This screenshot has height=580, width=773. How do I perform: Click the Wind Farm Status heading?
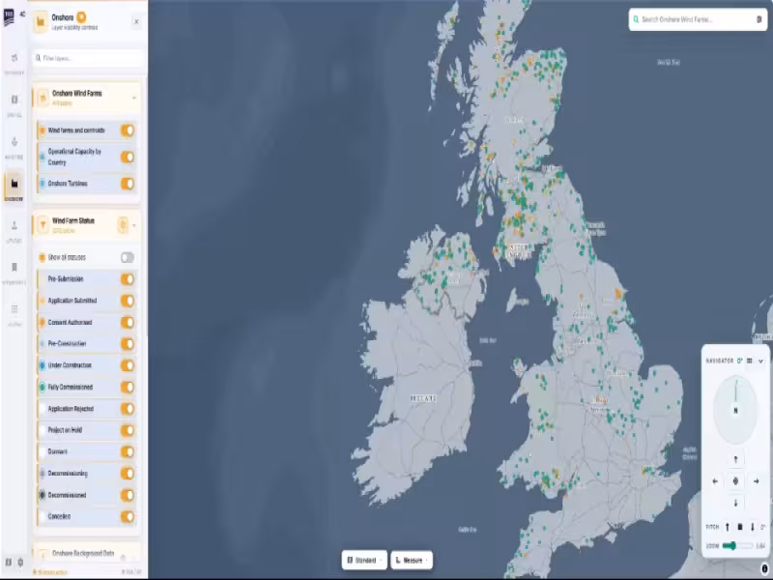pos(73,221)
